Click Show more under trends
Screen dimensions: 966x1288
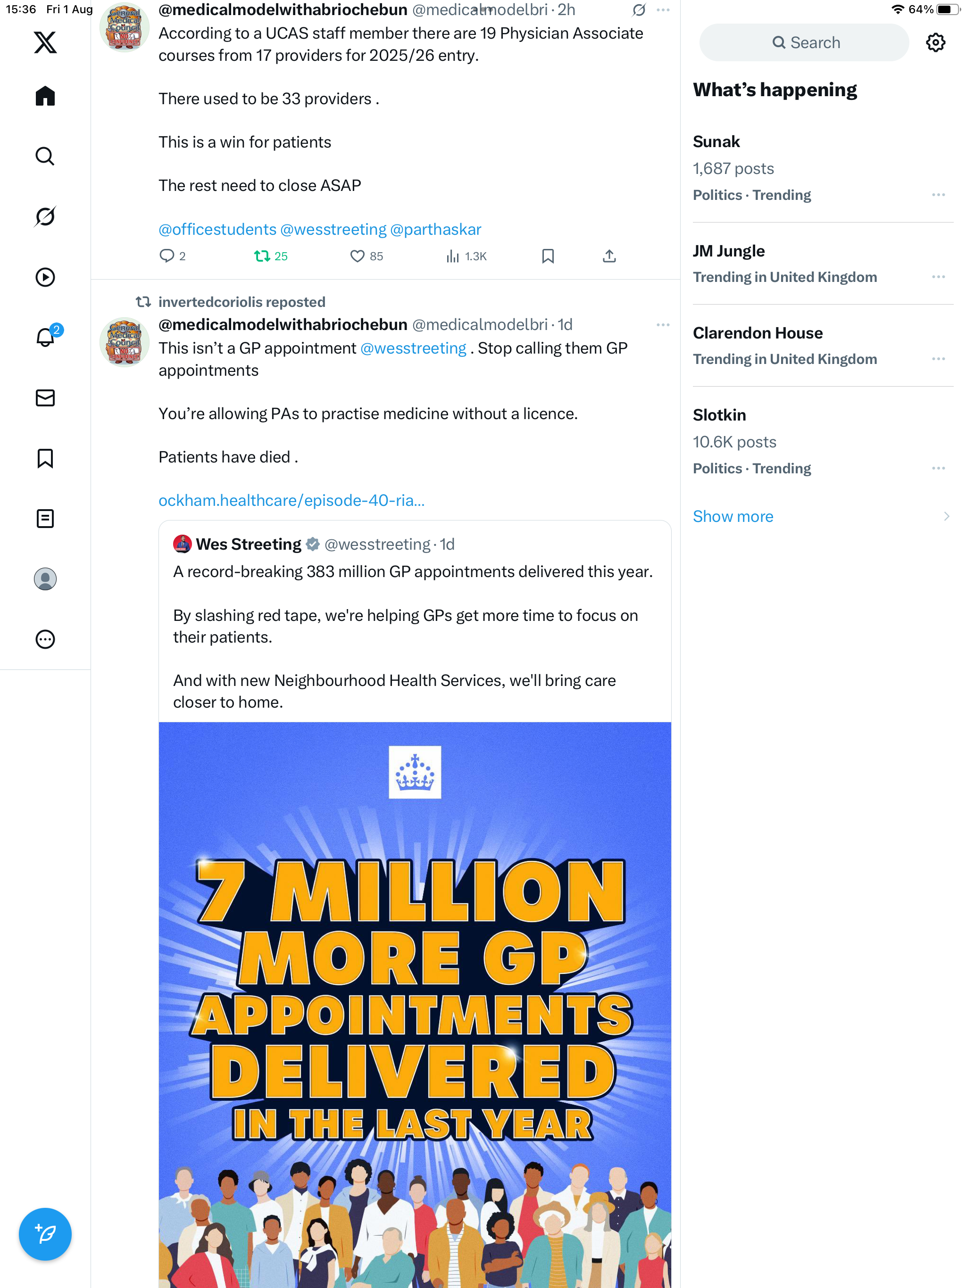click(x=733, y=517)
